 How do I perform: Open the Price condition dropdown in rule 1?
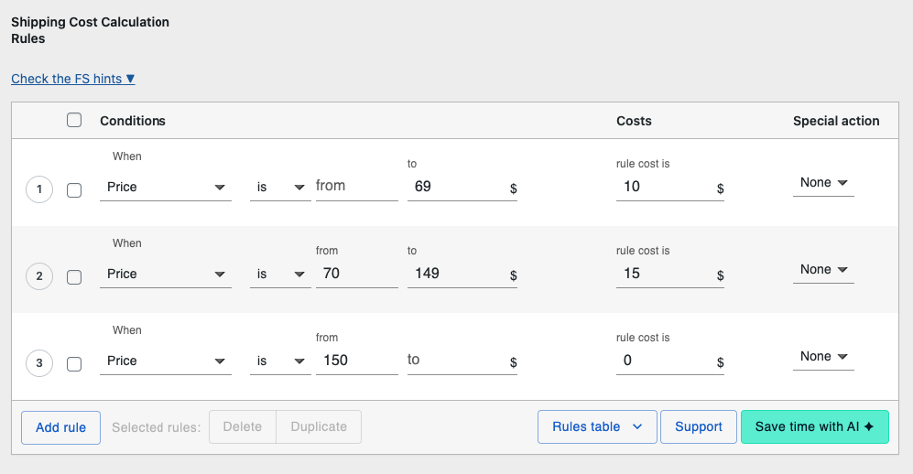(x=165, y=187)
